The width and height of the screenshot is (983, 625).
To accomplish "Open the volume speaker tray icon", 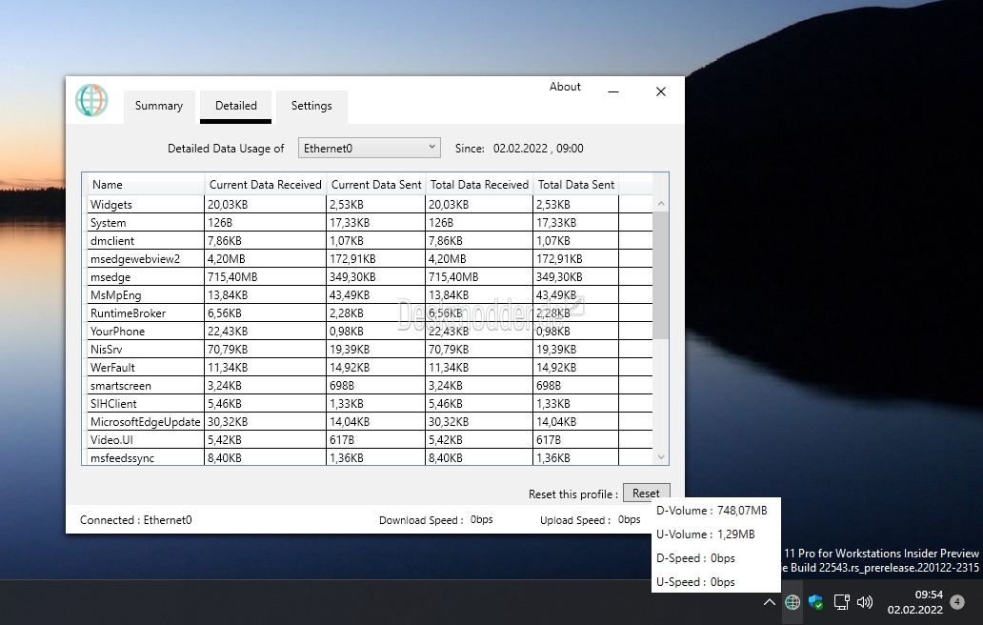I will pos(865,602).
